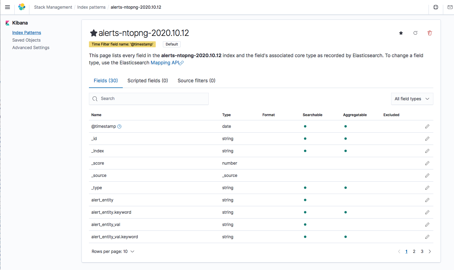Open the newsfeed mail icon
454x270 pixels.
[x=450, y=7]
